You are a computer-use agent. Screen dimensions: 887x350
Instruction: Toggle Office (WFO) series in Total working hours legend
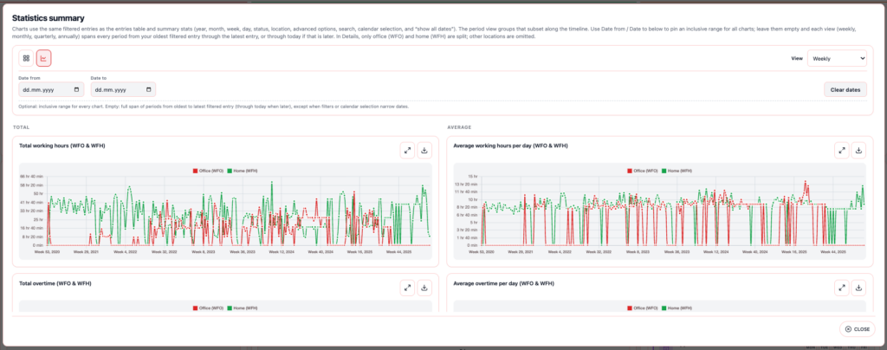click(x=210, y=172)
